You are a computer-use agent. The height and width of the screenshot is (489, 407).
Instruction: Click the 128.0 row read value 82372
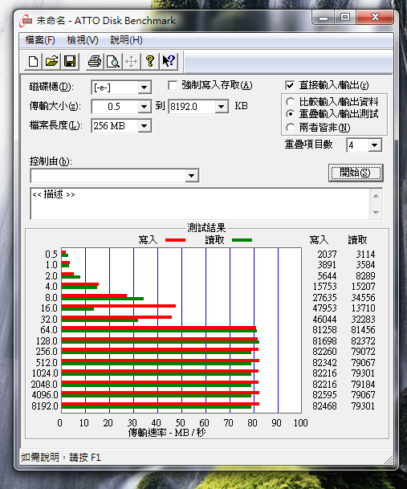point(363,341)
